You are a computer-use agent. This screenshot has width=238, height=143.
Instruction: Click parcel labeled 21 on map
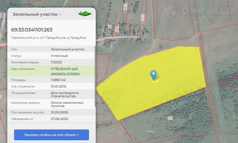click(x=110, y=27)
